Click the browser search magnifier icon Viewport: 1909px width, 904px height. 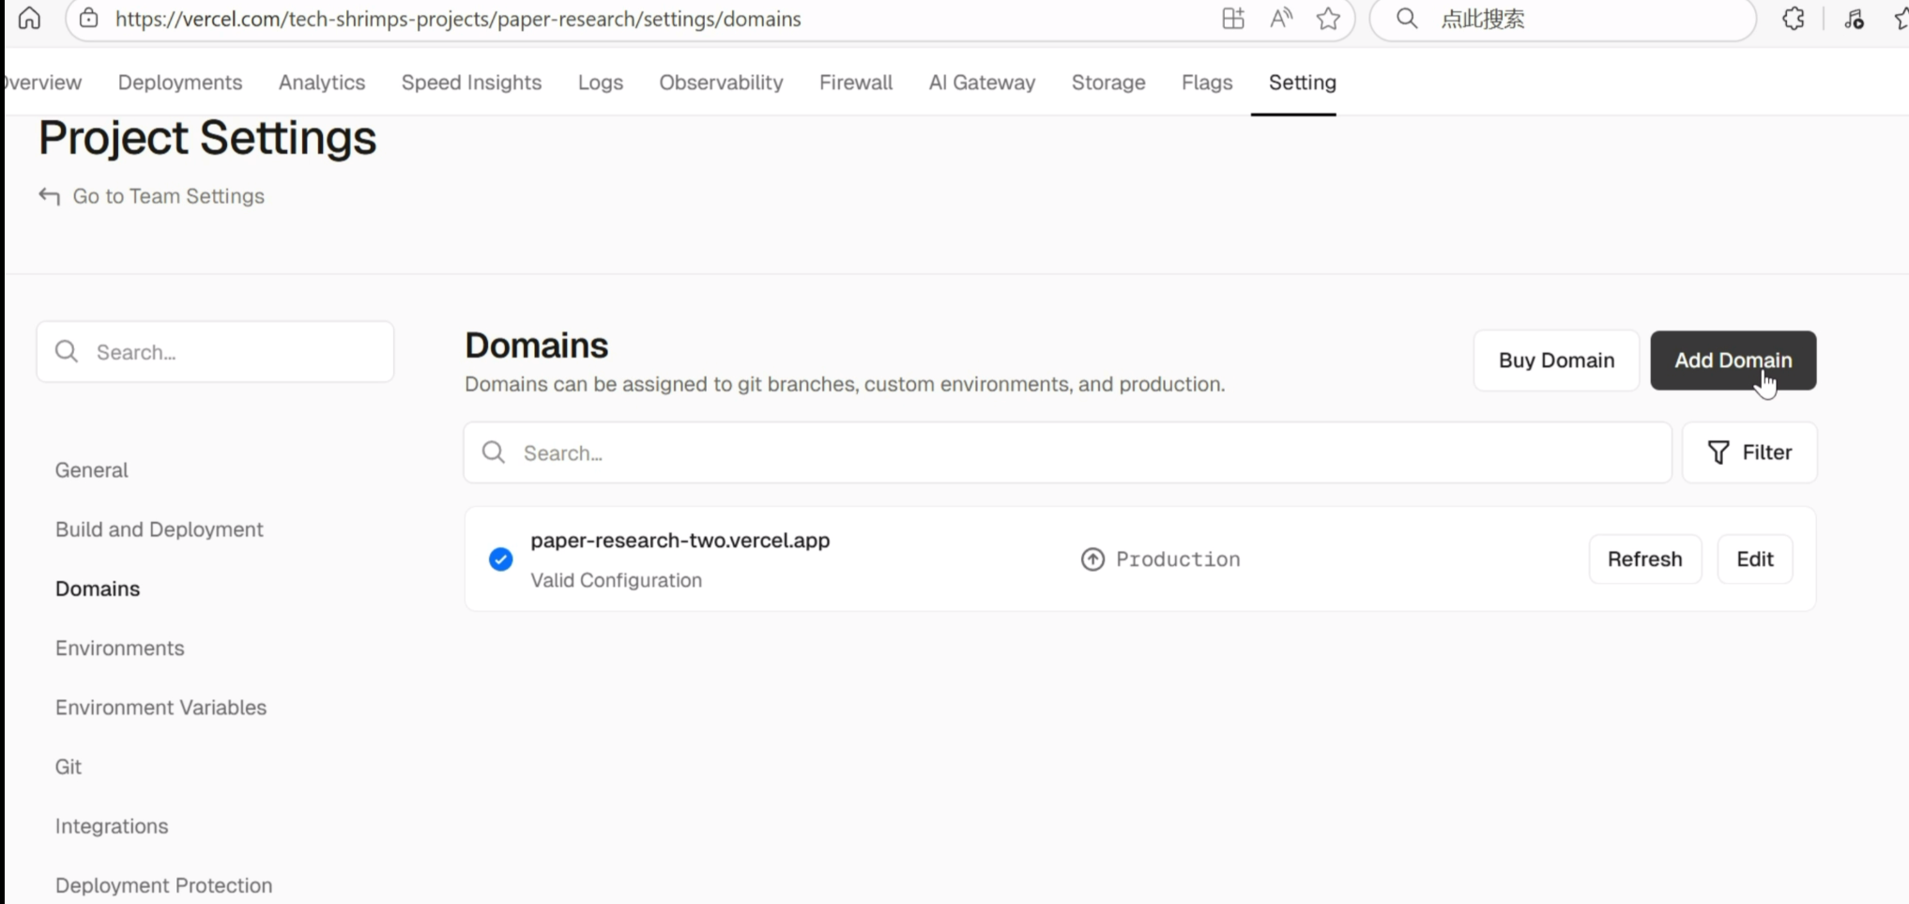click(1407, 18)
